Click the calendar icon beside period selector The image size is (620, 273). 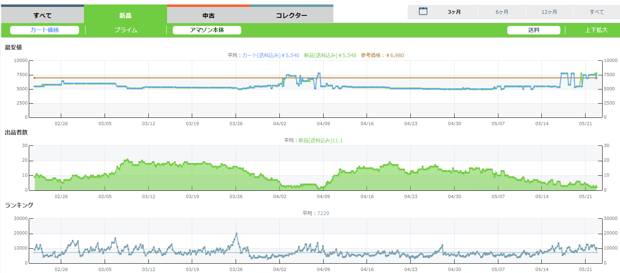pos(423,11)
